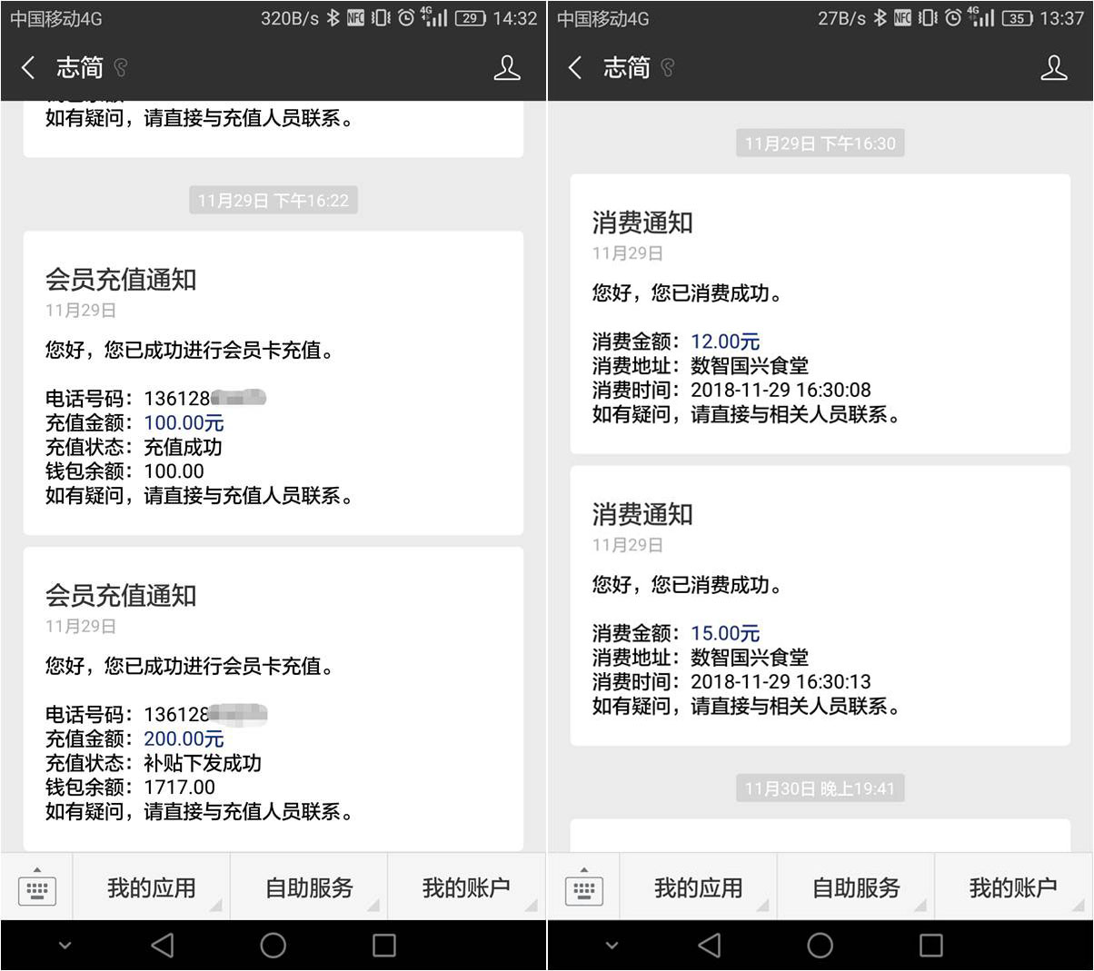The image size is (1094, 971).
Task: Open recent apps square on left screen
Action: pos(384,946)
